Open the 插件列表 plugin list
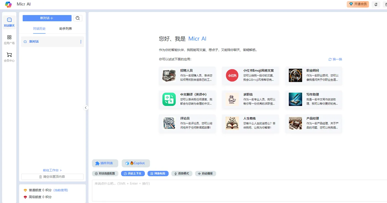The width and height of the screenshot is (387, 203). (x=105, y=163)
